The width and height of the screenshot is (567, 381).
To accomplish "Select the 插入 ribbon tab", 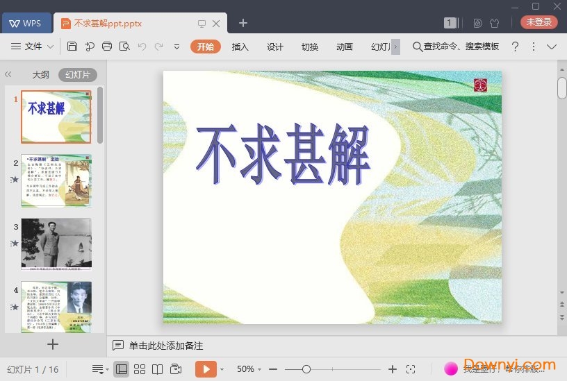I will [240, 46].
